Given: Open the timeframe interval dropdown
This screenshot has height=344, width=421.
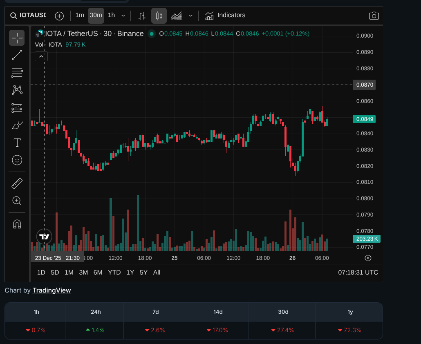Looking at the screenshot, I should [123, 16].
